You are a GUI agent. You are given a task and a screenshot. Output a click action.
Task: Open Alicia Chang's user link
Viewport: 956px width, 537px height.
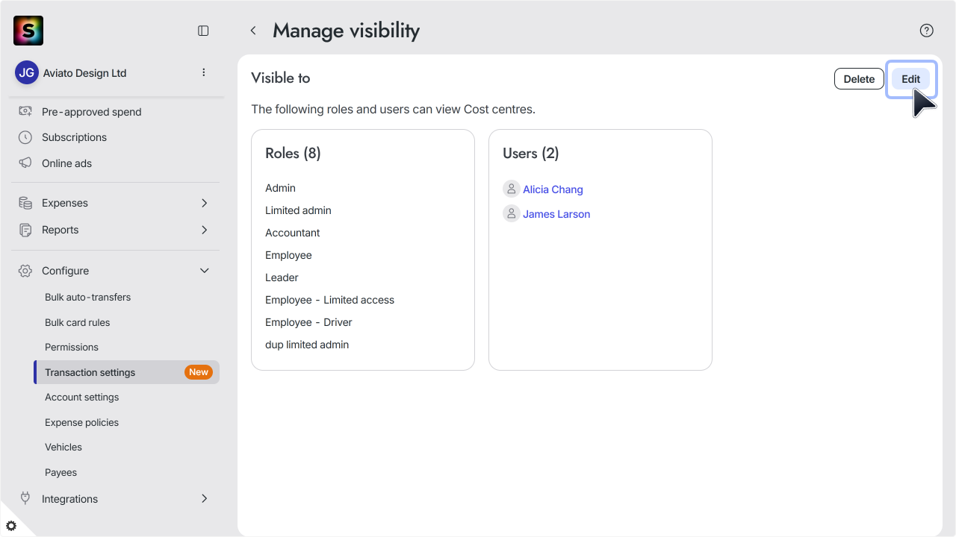coord(553,189)
